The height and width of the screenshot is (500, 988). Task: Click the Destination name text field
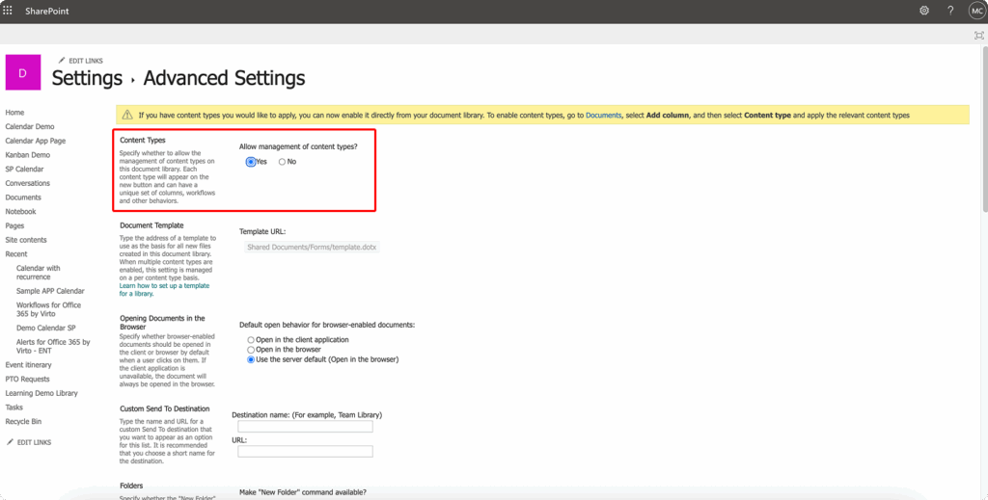pyautogui.click(x=305, y=427)
